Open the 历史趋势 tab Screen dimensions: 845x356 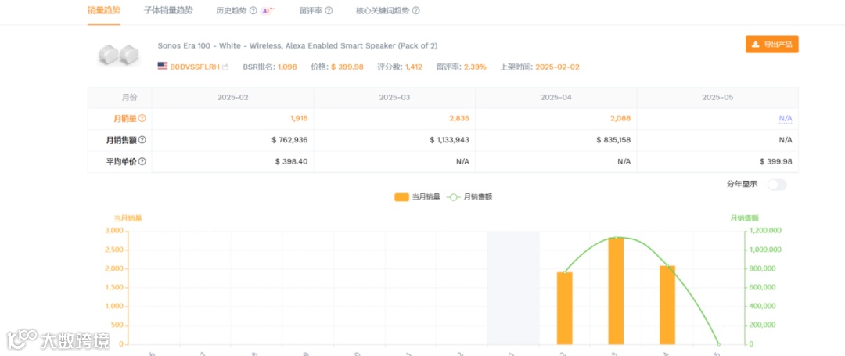(x=231, y=10)
